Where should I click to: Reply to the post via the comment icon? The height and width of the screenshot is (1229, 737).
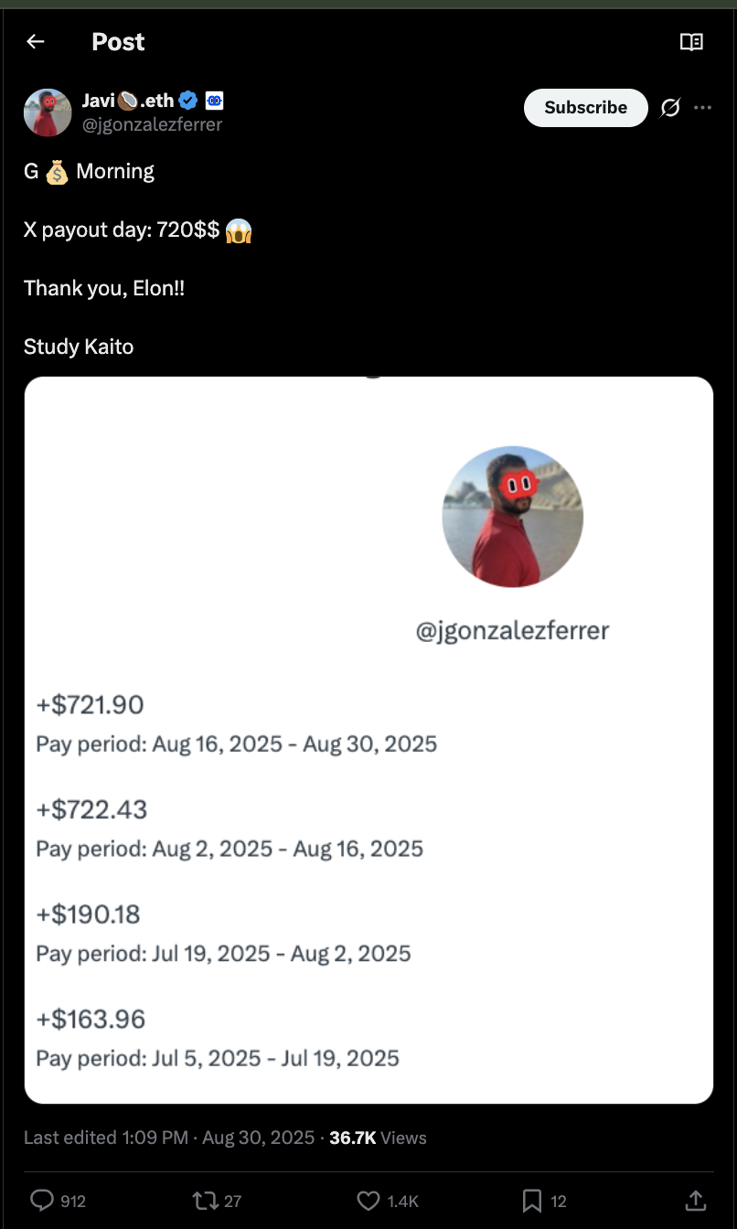point(43,1200)
